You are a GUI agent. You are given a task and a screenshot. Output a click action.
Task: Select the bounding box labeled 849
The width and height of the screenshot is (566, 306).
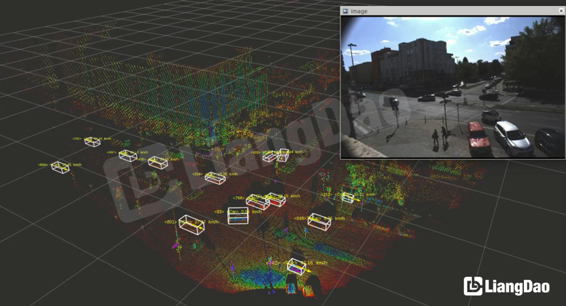[319, 222]
